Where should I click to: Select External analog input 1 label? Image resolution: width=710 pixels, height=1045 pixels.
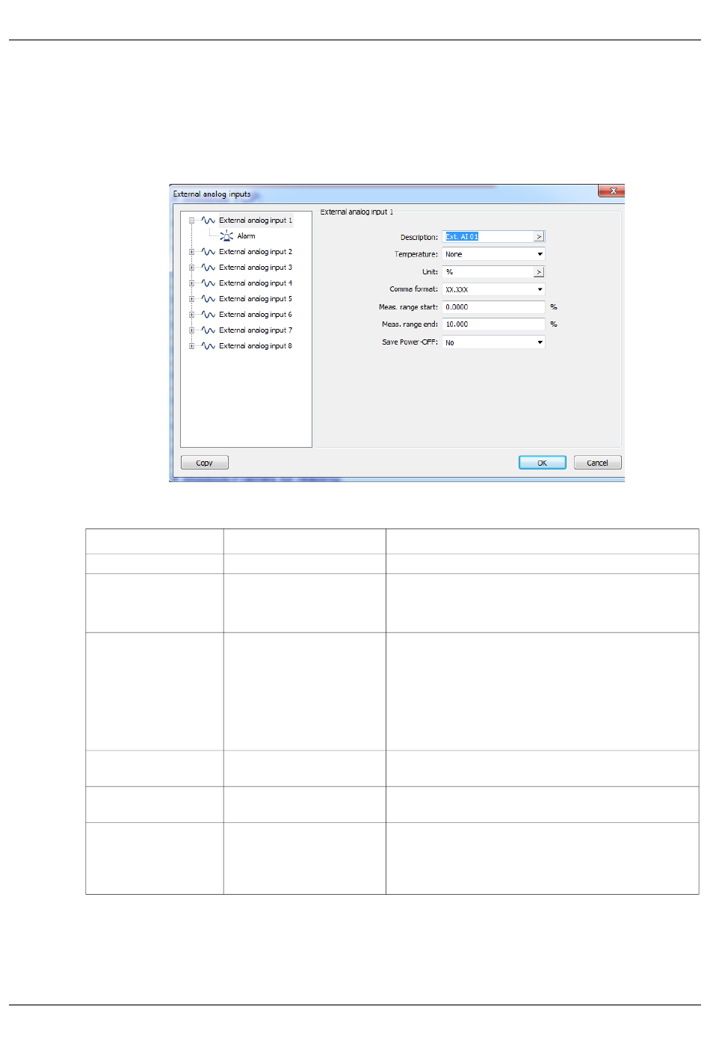tap(256, 221)
